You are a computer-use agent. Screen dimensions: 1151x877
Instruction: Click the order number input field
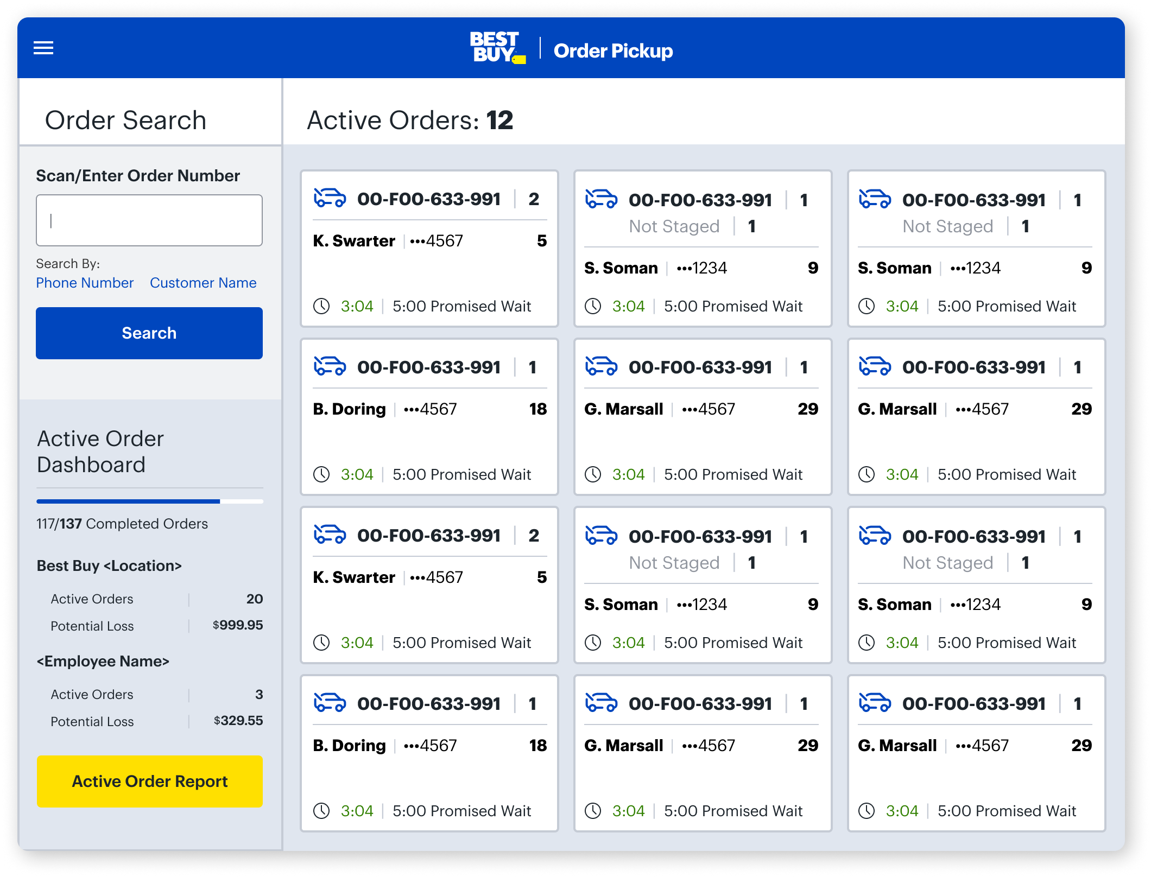click(149, 220)
